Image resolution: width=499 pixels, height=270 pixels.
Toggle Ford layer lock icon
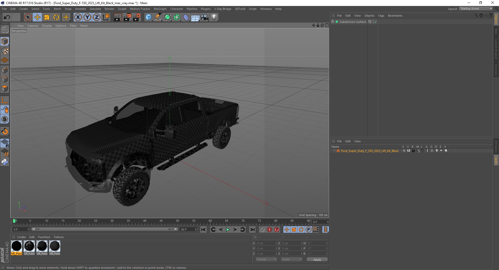pos(423,151)
